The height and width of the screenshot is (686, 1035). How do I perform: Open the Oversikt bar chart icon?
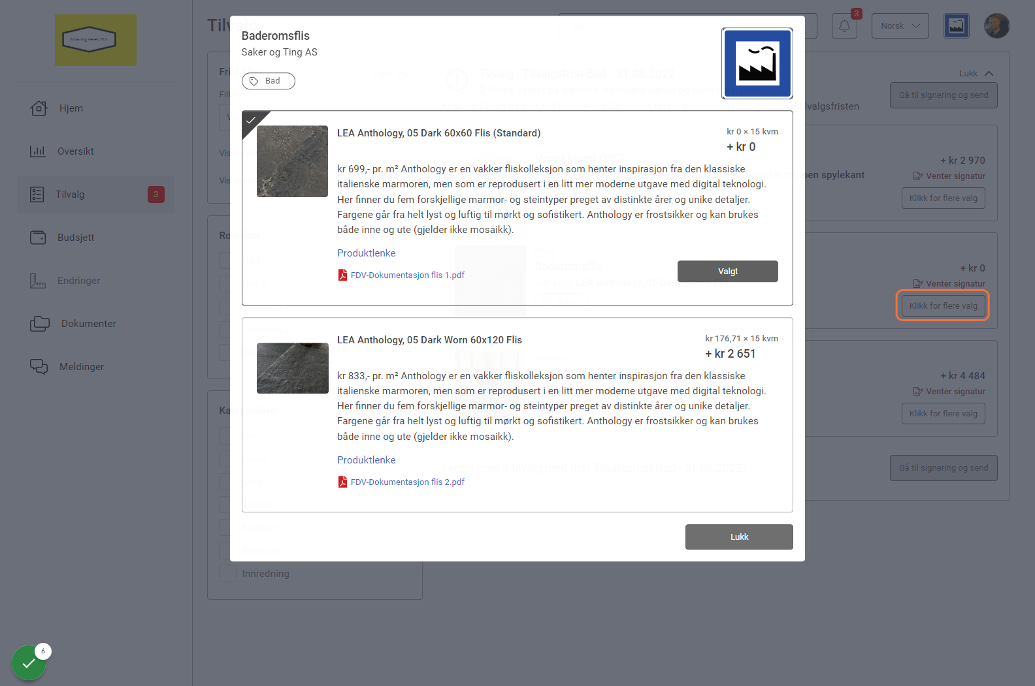[38, 151]
